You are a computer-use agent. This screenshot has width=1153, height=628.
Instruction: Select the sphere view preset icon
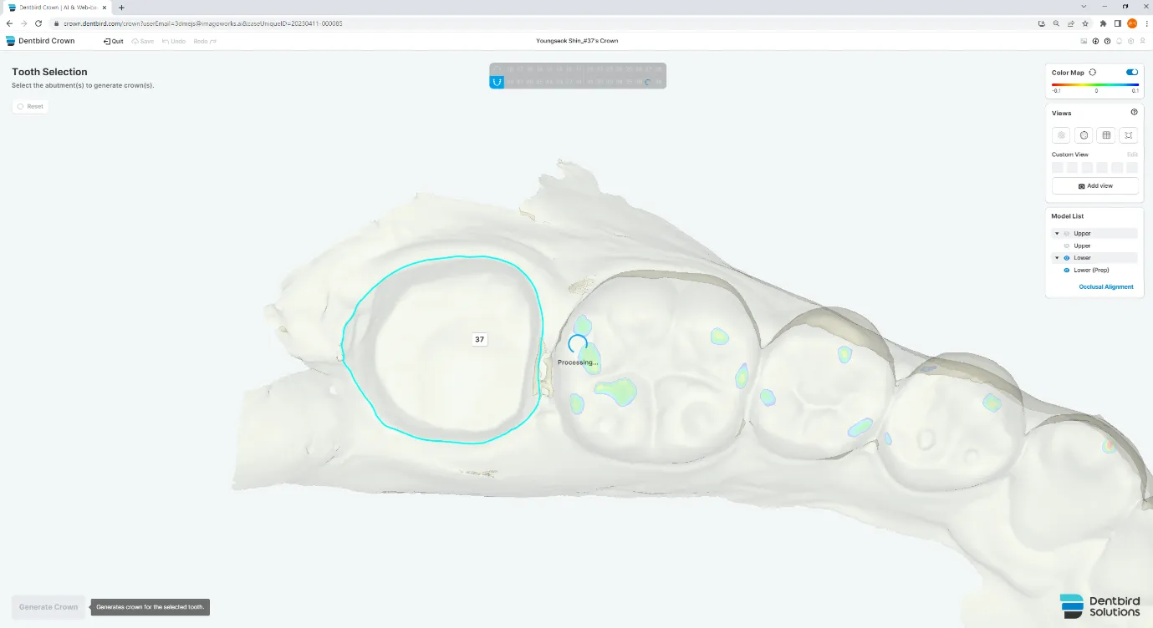1084,135
